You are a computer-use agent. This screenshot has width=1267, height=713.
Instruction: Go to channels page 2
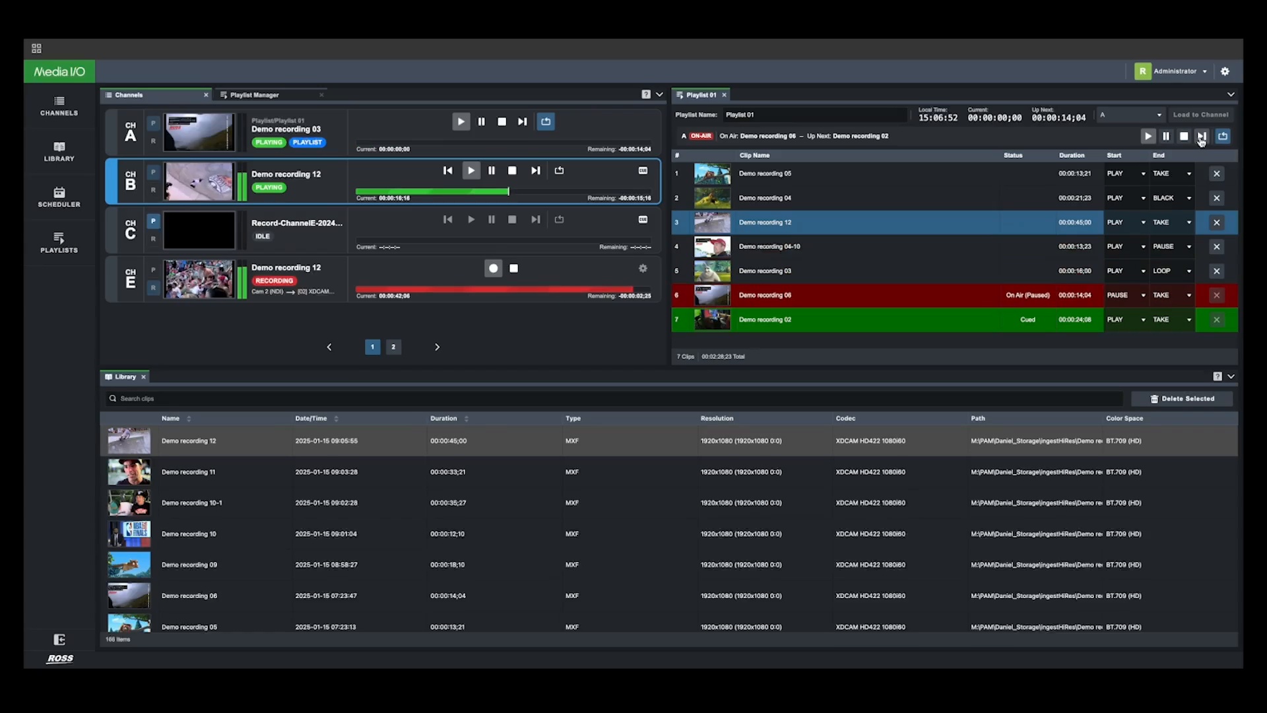click(x=393, y=347)
